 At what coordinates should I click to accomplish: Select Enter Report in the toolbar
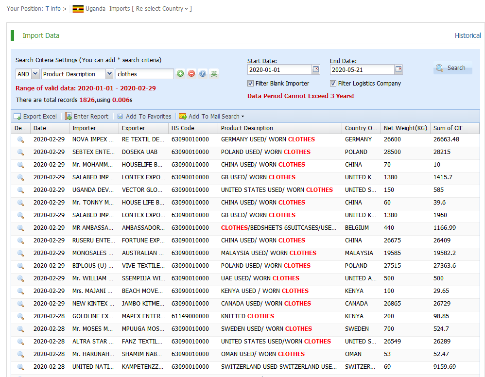tap(87, 117)
